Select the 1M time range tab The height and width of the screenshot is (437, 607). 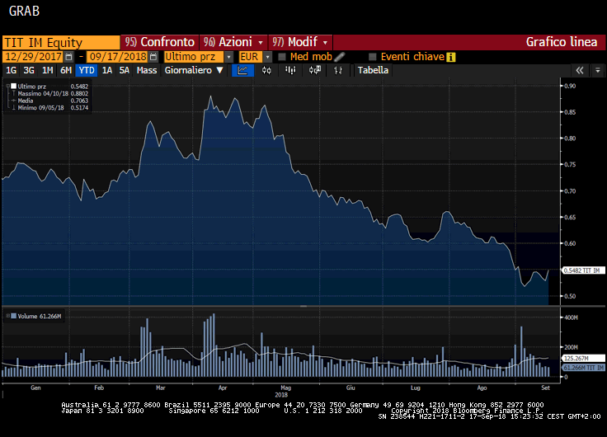[x=47, y=70]
